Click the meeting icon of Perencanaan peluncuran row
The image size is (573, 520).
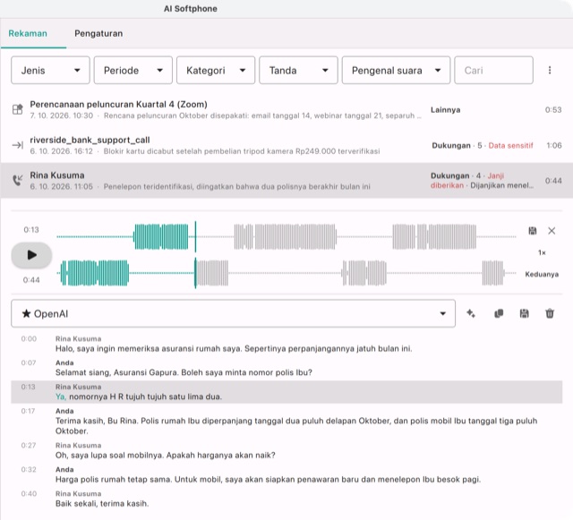tap(18, 109)
